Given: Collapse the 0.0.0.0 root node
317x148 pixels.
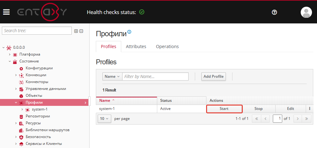Looking at the screenshot, I should [3, 47].
